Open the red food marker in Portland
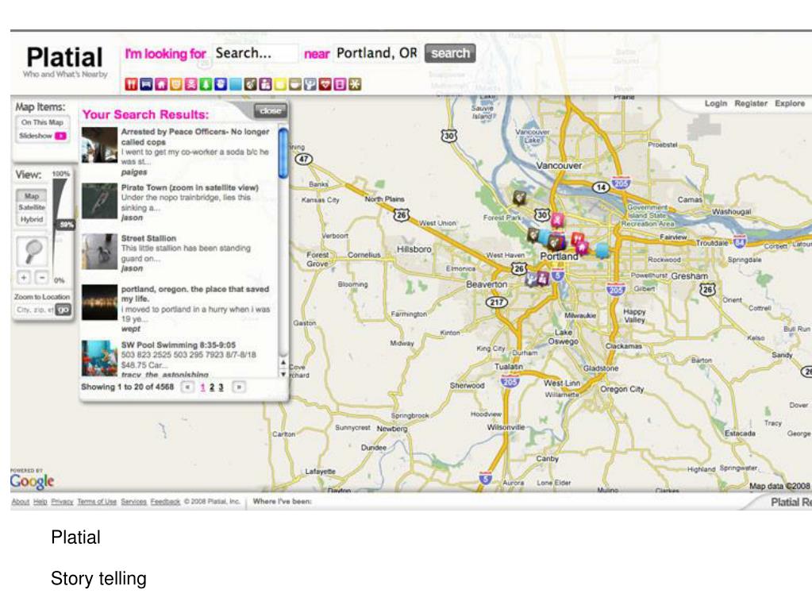The width and height of the screenshot is (812, 609). pyautogui.click(x=575, y=239)
